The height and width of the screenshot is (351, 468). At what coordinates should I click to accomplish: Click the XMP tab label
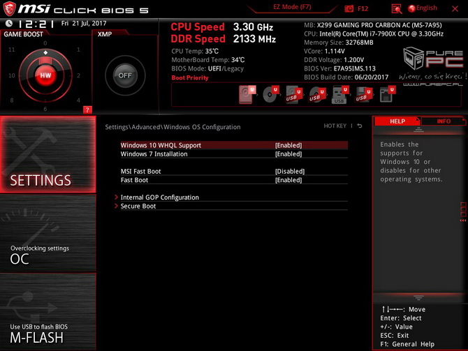[105, 34]
